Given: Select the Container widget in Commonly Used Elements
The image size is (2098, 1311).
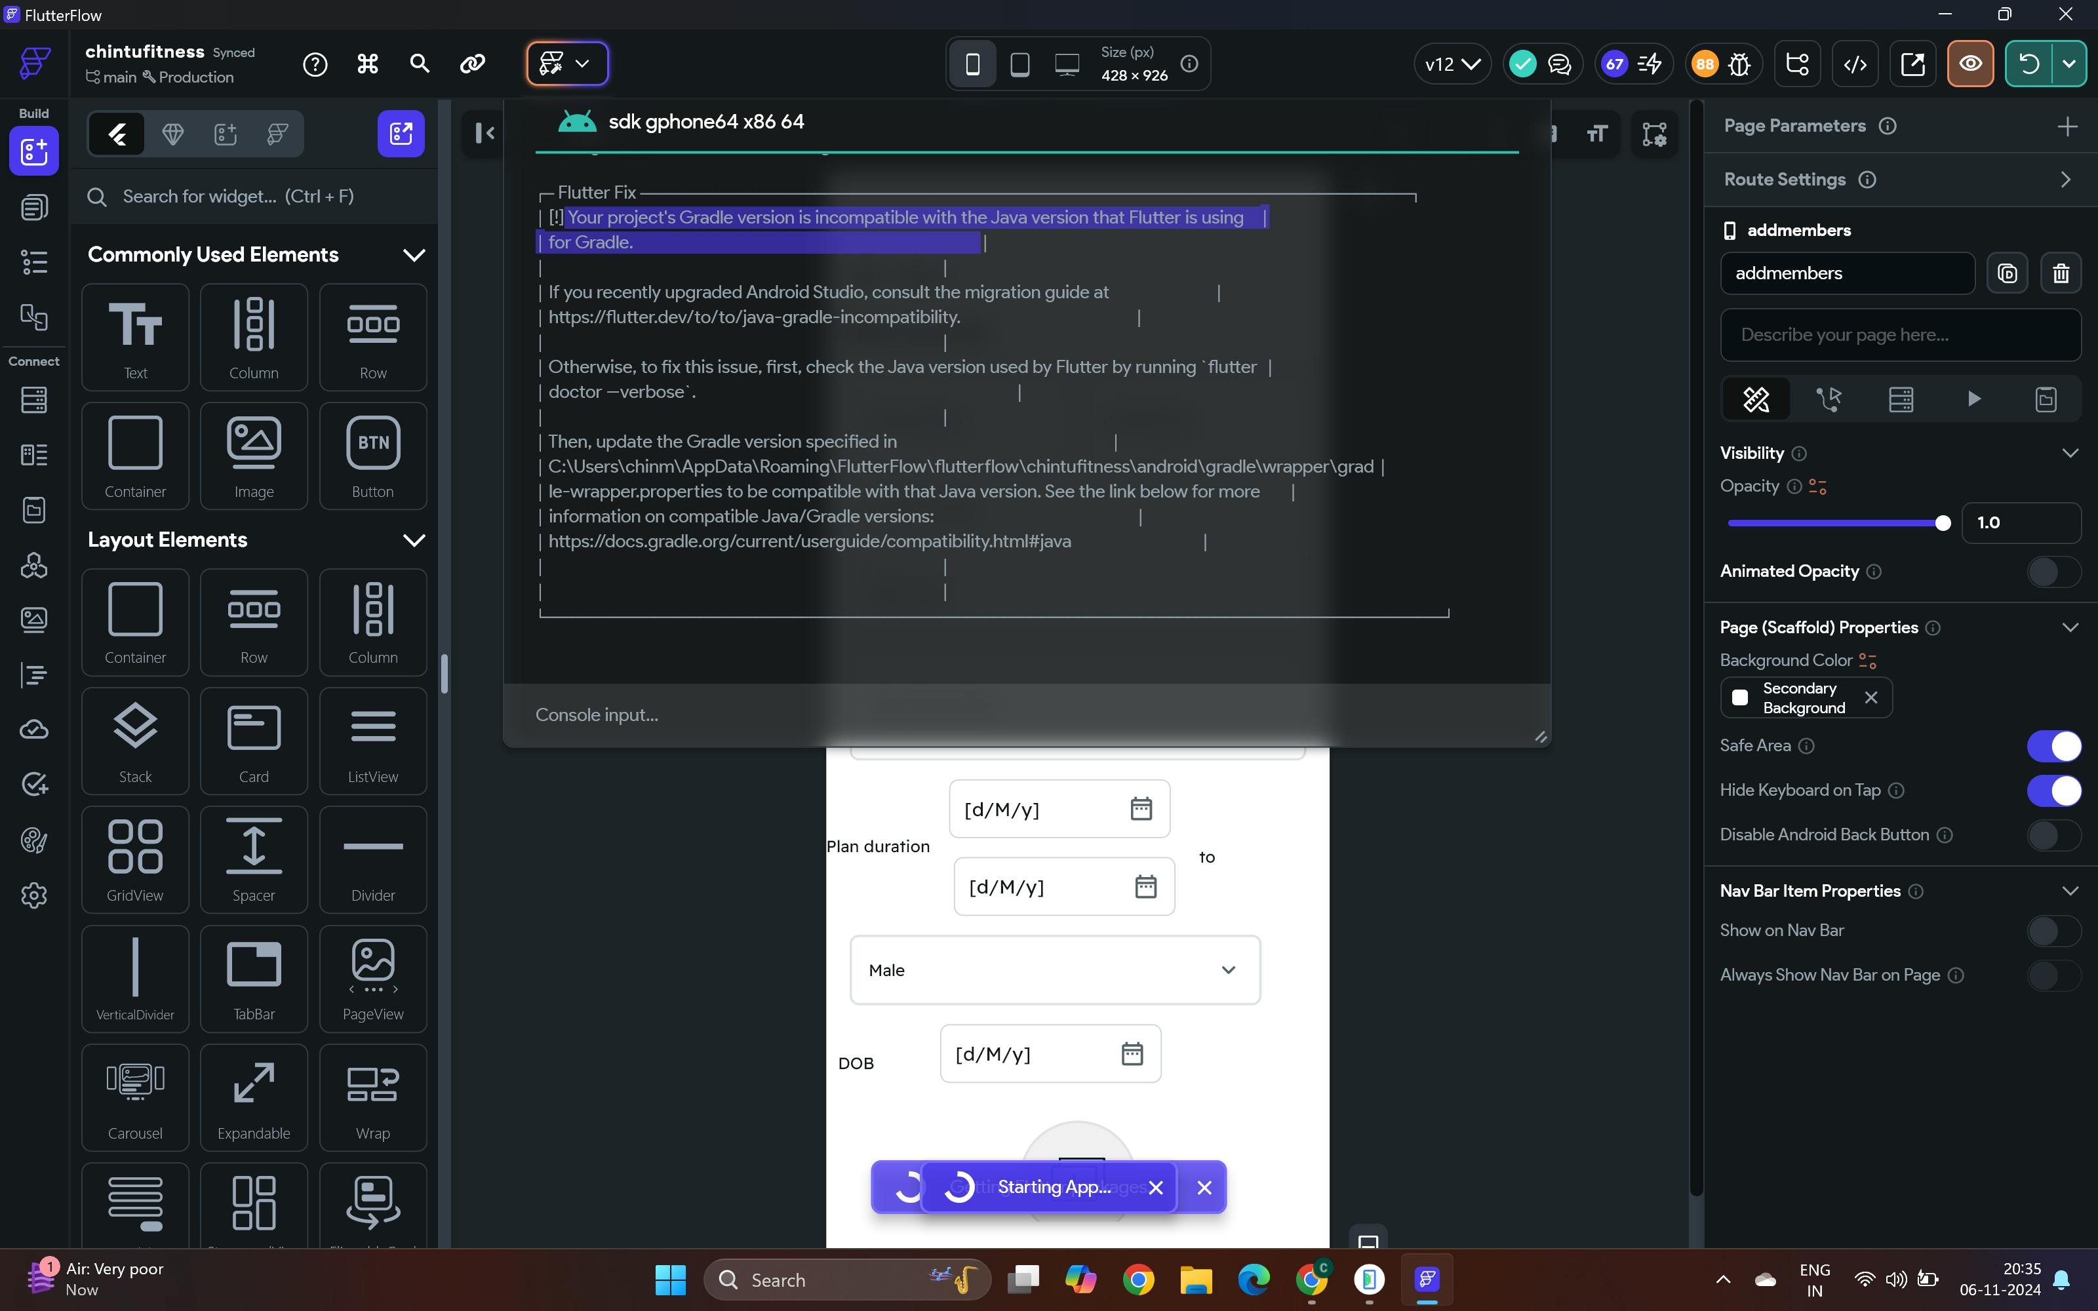Looking at the screenshot, I should (135, 455).
